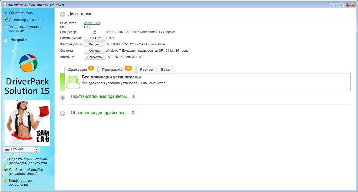Screen dimensions: 358x192
Task: Click the Настройки label
Action: (x=19, y=40)
